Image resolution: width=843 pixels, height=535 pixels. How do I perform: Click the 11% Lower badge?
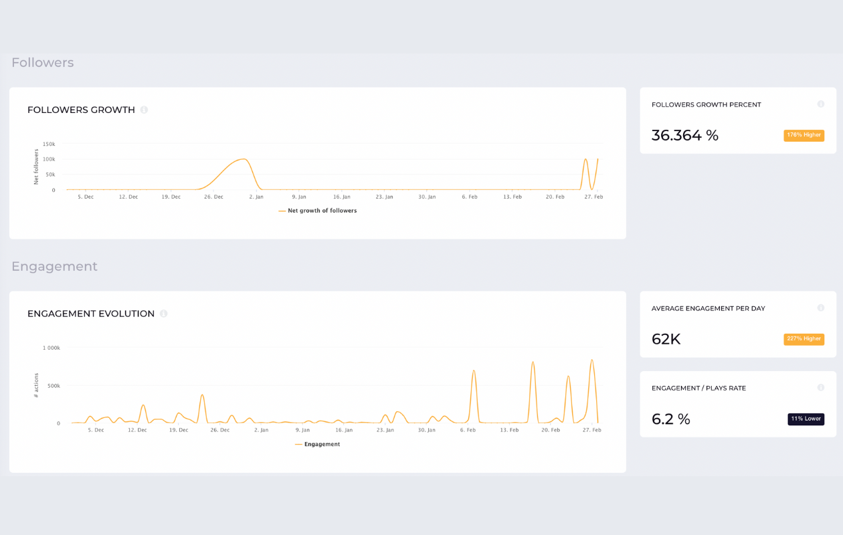pyautogui.click(x=806, y=419)
